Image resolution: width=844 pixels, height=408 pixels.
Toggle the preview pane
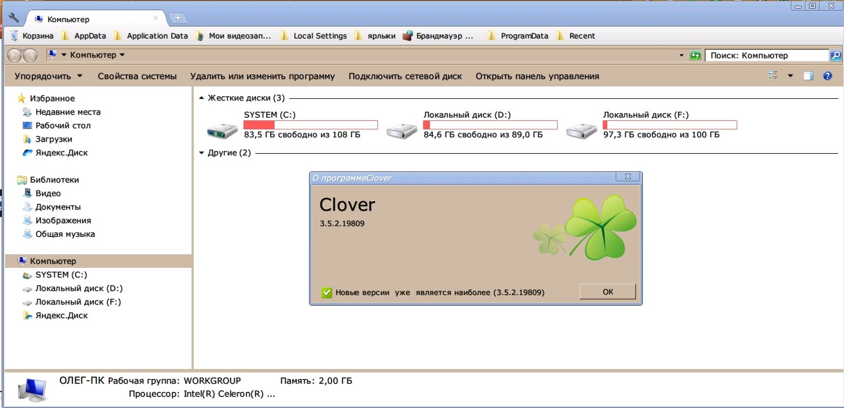(808, 76)
